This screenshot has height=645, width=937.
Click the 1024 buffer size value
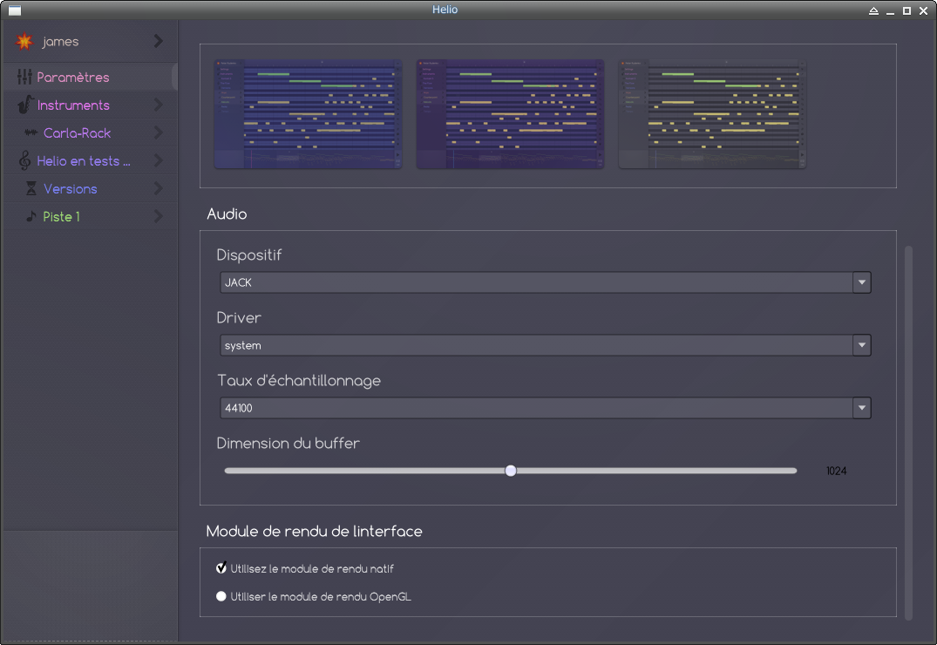coord(836,471)
